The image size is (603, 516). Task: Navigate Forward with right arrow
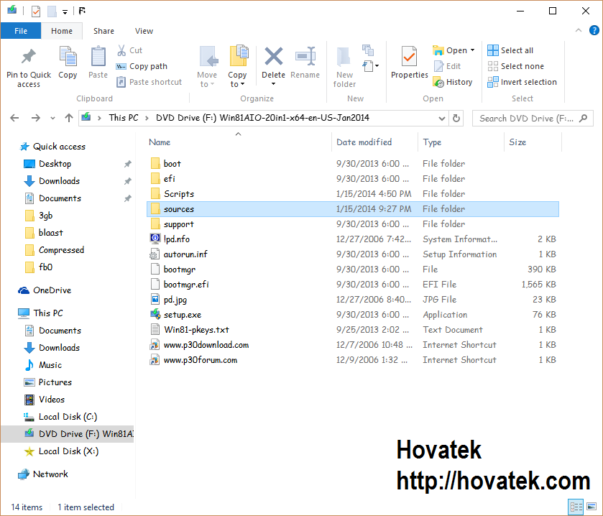coord(35,118)
